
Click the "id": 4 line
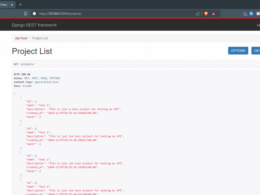(31, 183)
